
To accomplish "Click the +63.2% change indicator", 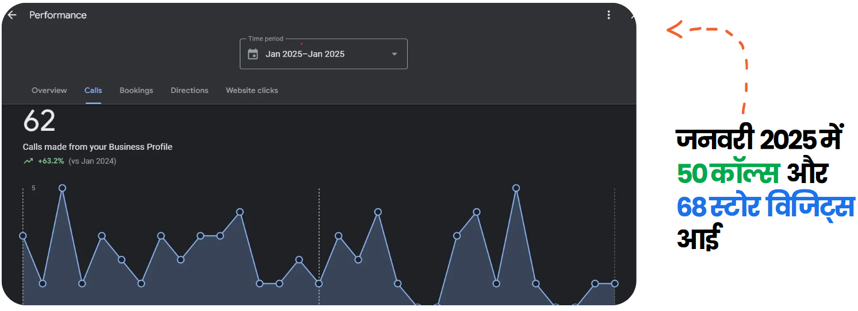I will click(x=51, y=161).
